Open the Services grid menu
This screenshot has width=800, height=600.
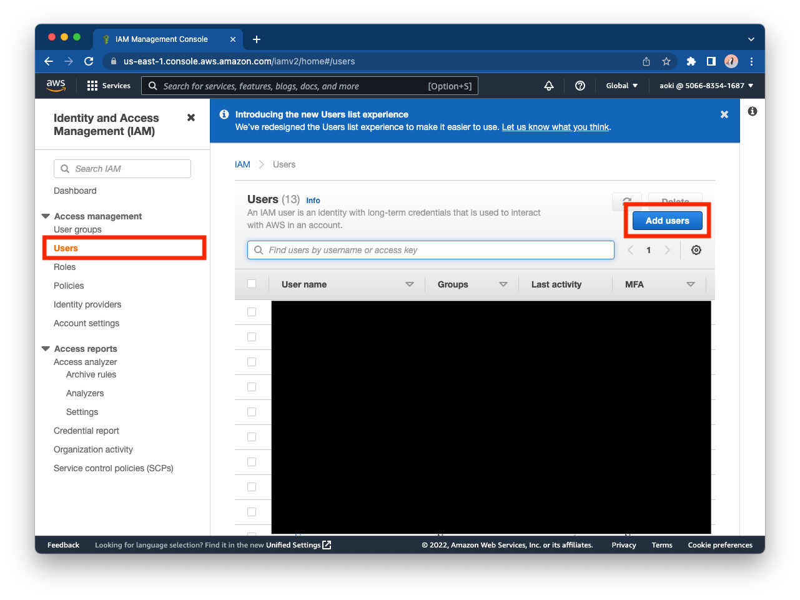tap(109, 86)
